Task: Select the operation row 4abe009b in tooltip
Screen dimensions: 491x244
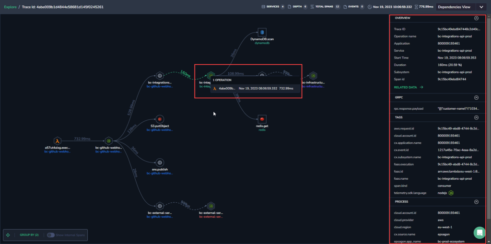Action: [x=255, y=89]
